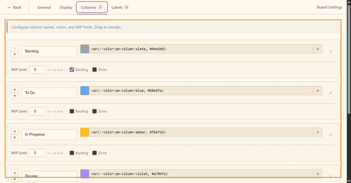The height and width of the screenshot is (183, 351).
Task: Set WIP limit field for Backlog column
Action: [x=37, y=70]
